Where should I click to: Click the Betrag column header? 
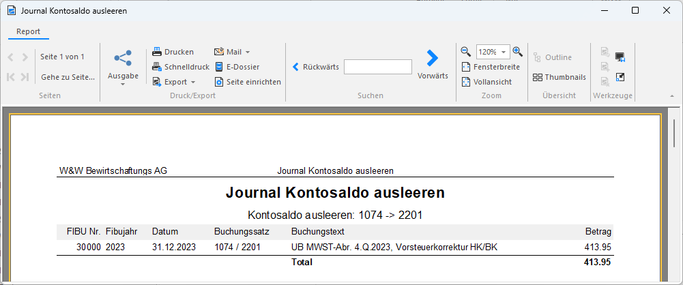tap(598, 232)
